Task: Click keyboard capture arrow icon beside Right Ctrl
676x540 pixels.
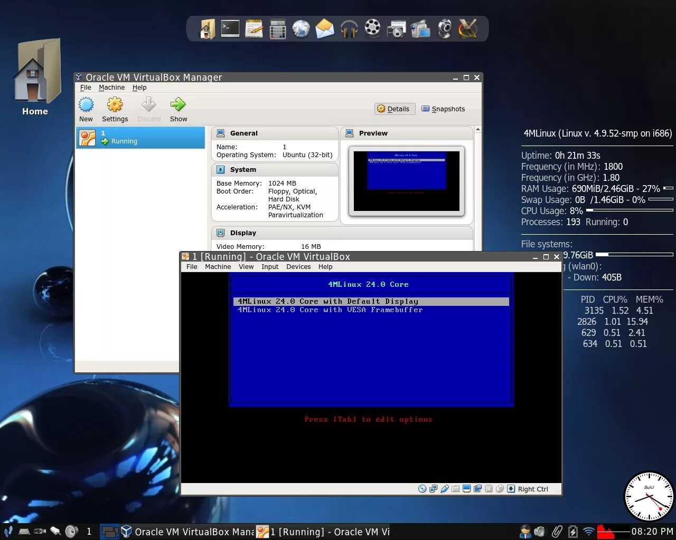Action: [511, 489]
